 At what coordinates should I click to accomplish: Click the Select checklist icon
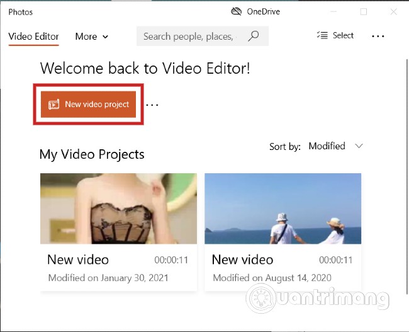322,35
